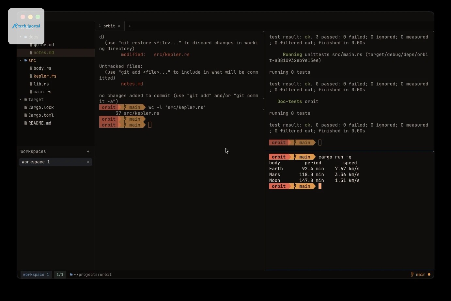Click the git branch icon in status bar
This screenshot has height=301, width=451.
412,275
